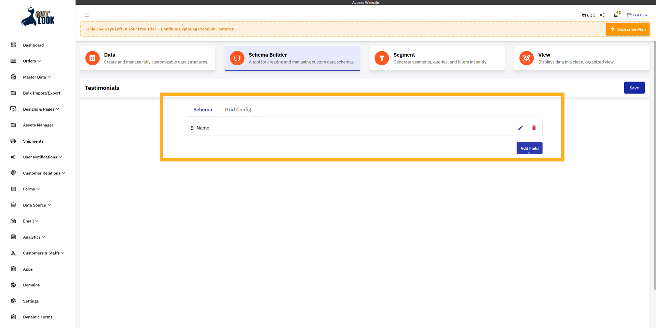This screenshot has height=328, width=656.
Task: Click the Apps sidebar icon
Action: (13, 269)
